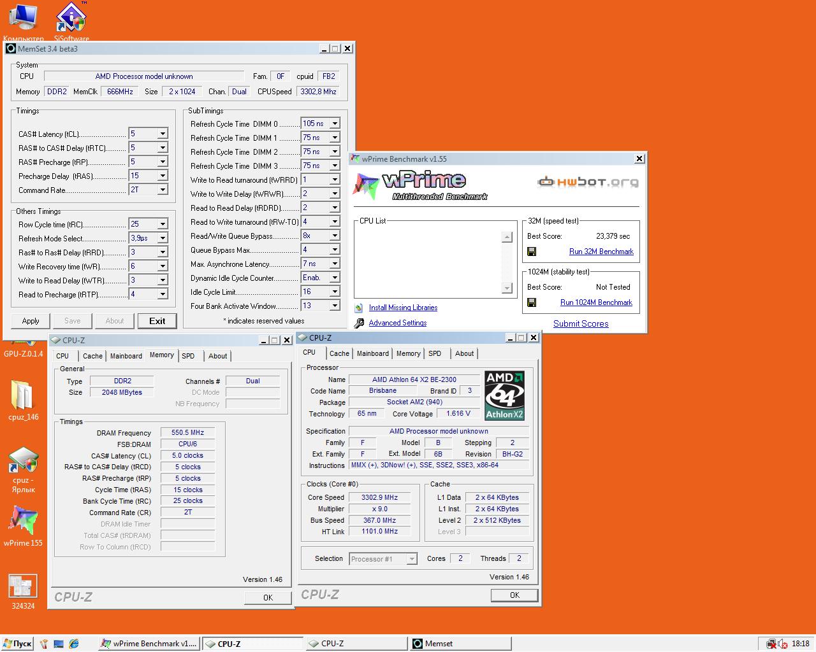Click the save icon for 32M score
Viewport: 816px width, 652px height.
point(532,252)
